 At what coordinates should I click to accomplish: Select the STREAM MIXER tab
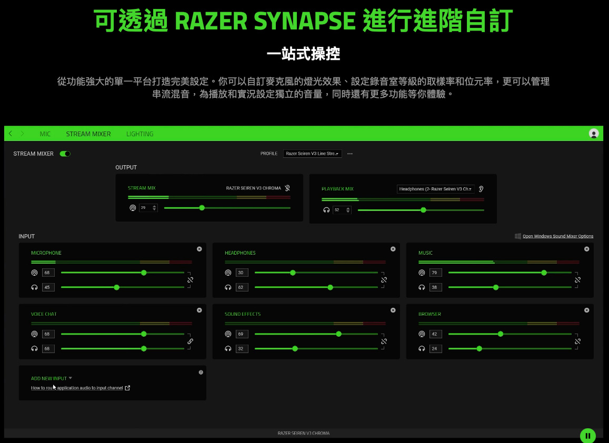tap(88, 134)
